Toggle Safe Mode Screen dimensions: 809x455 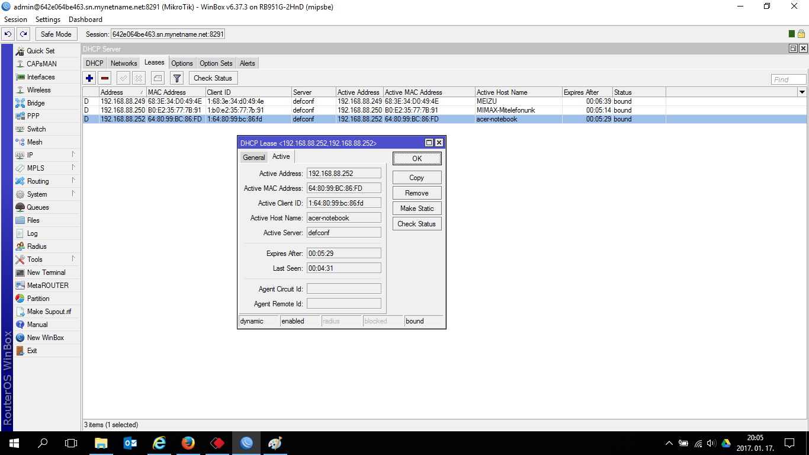pos(56,34)
